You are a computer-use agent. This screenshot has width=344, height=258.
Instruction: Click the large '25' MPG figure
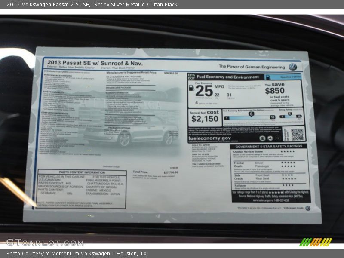tap(204, 91)
